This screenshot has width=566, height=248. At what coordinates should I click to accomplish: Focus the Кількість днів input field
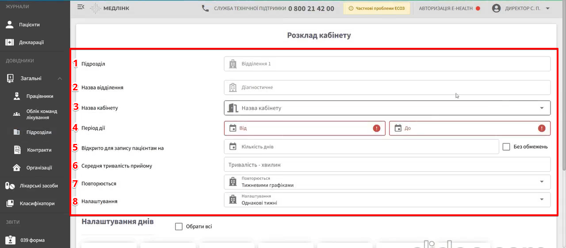tap(361, 147)
